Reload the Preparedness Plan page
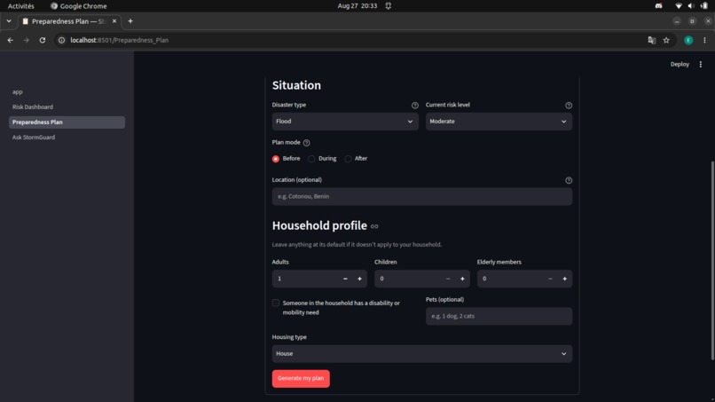 [x=43, y=40]
